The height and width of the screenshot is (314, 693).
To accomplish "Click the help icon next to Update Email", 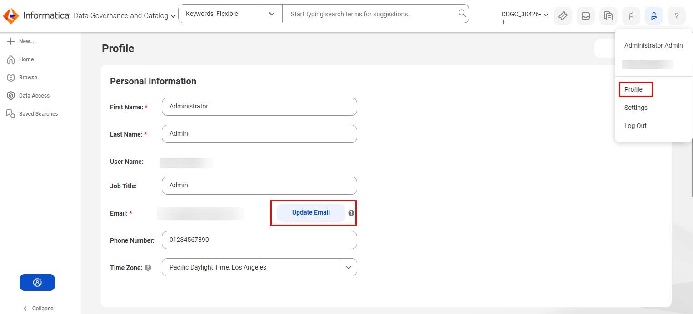I will point(351,213).
